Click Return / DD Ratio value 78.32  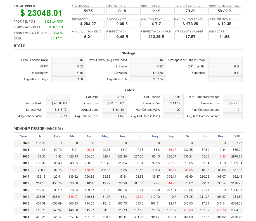[191, 11]
